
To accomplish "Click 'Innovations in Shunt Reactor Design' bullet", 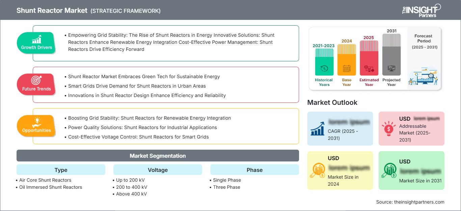I will tap(147, 95).
